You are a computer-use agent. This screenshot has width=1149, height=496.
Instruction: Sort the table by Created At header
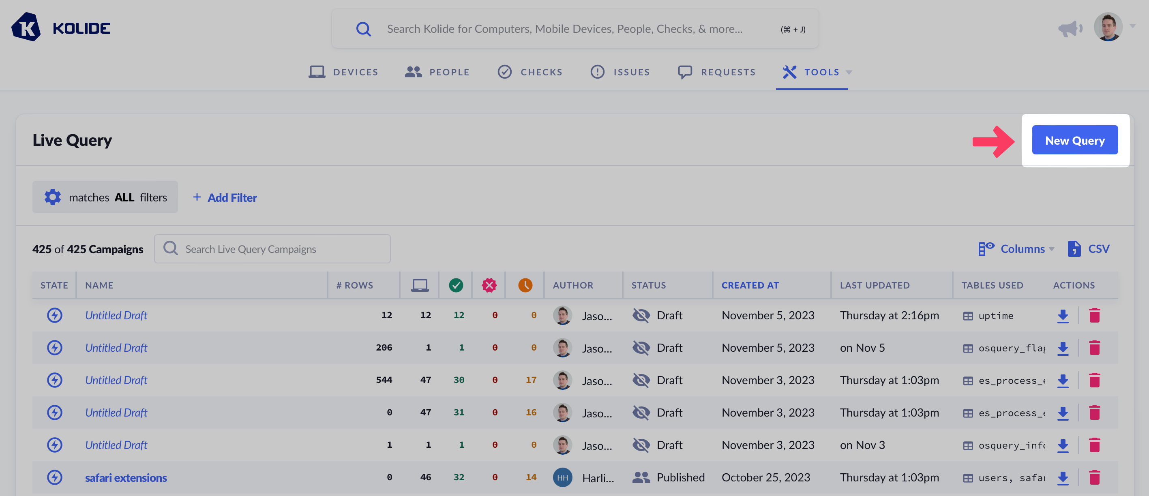click(750, 285)
